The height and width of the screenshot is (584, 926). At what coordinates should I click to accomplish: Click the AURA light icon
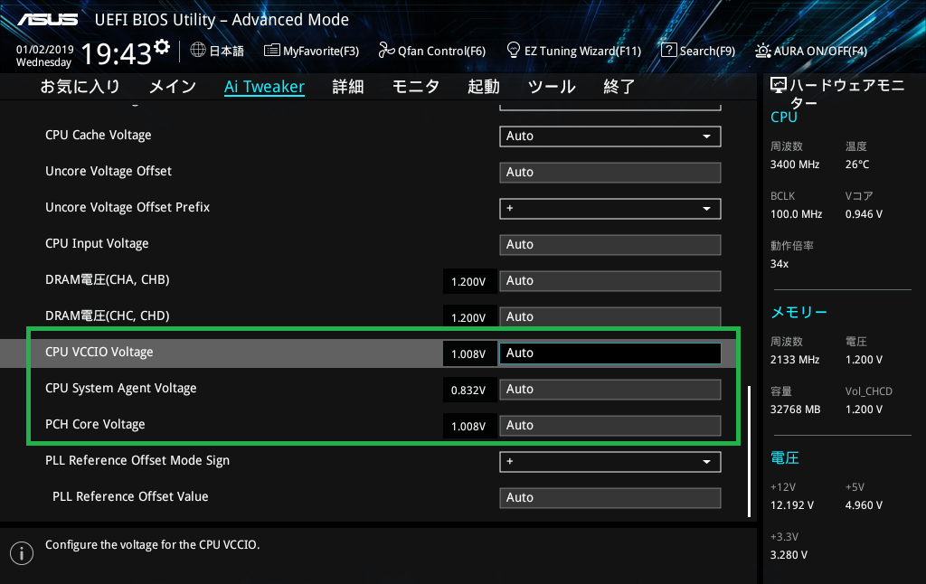coord(762,51)
